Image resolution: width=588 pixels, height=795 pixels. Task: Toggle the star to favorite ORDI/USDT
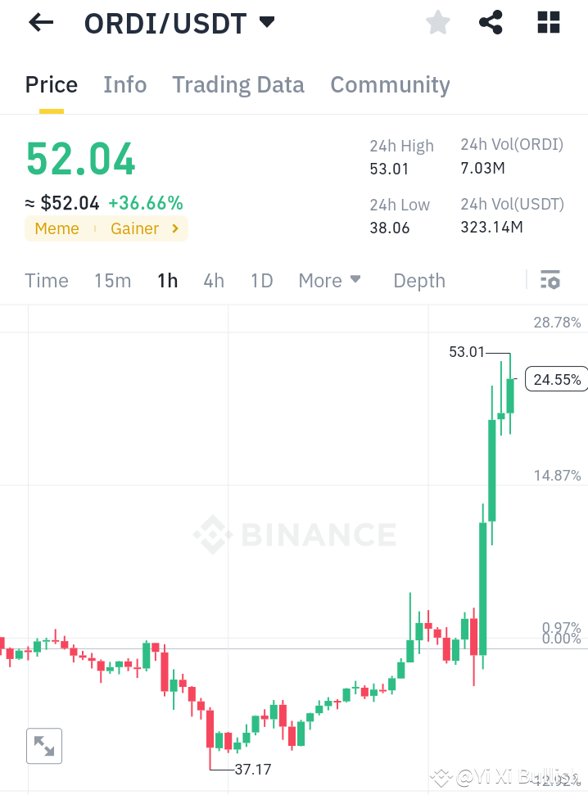pyautogui.click(x=437, y=22)
